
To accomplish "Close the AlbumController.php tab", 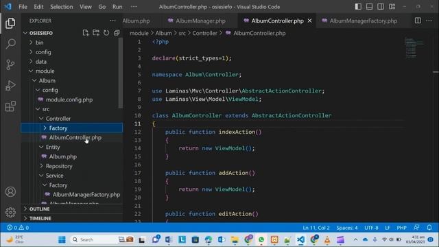I will point(309,21).
